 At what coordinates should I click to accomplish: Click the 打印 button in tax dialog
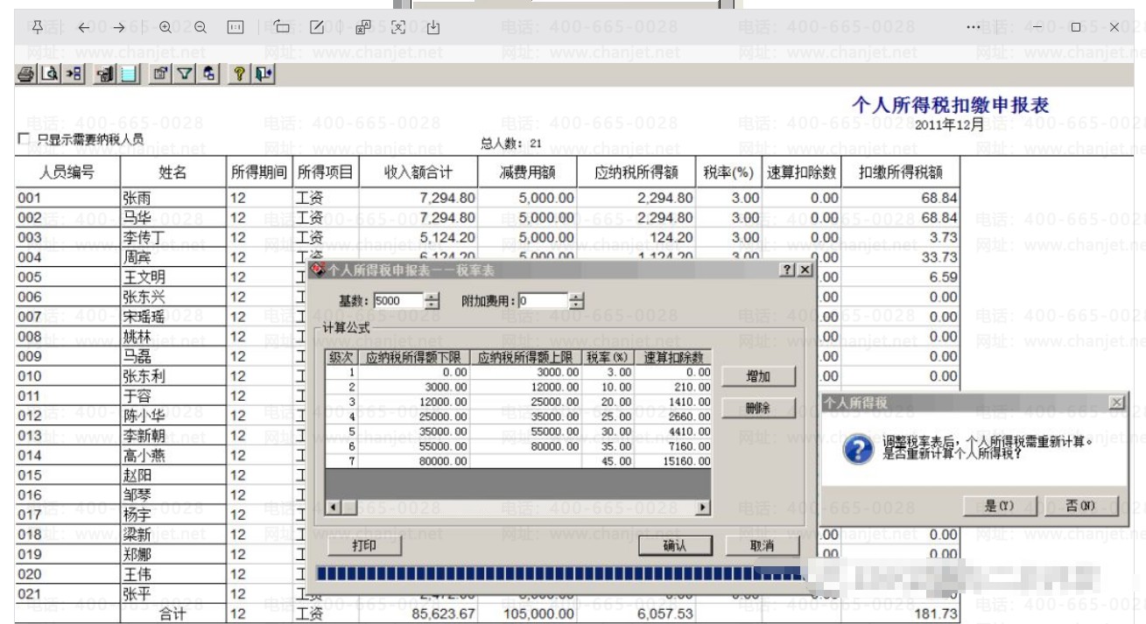point(364,545)
